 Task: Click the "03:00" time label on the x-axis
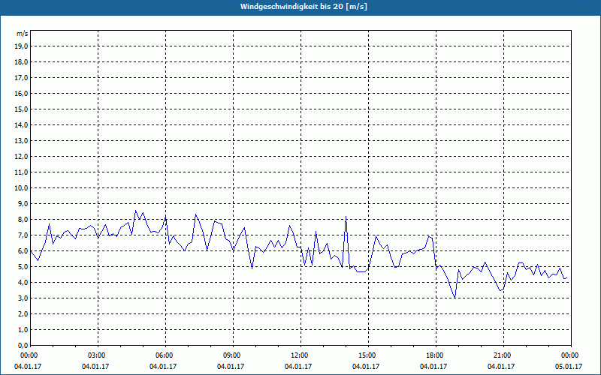98,355
